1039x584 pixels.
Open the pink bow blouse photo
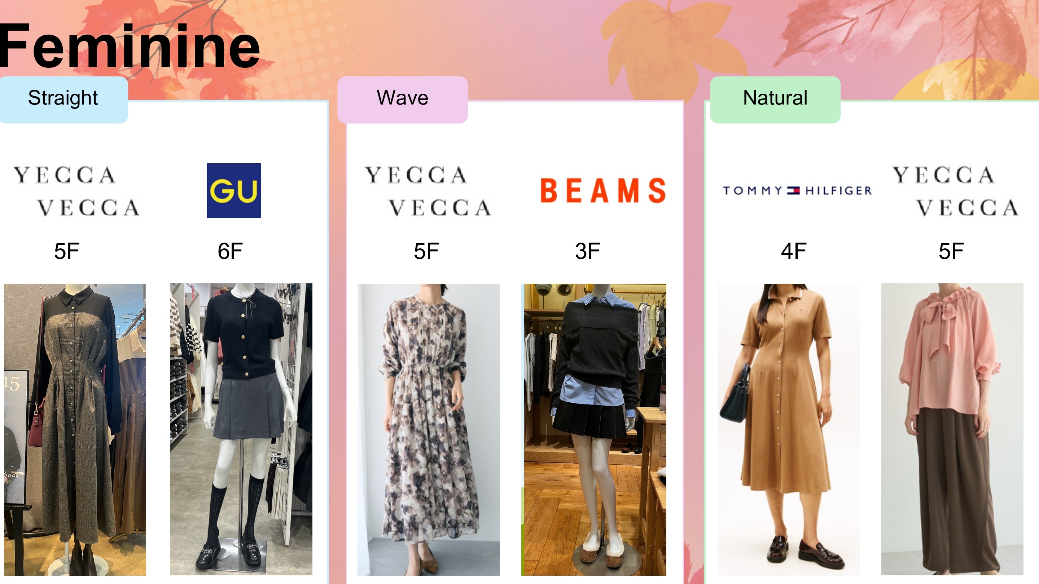tap(952, 429)
